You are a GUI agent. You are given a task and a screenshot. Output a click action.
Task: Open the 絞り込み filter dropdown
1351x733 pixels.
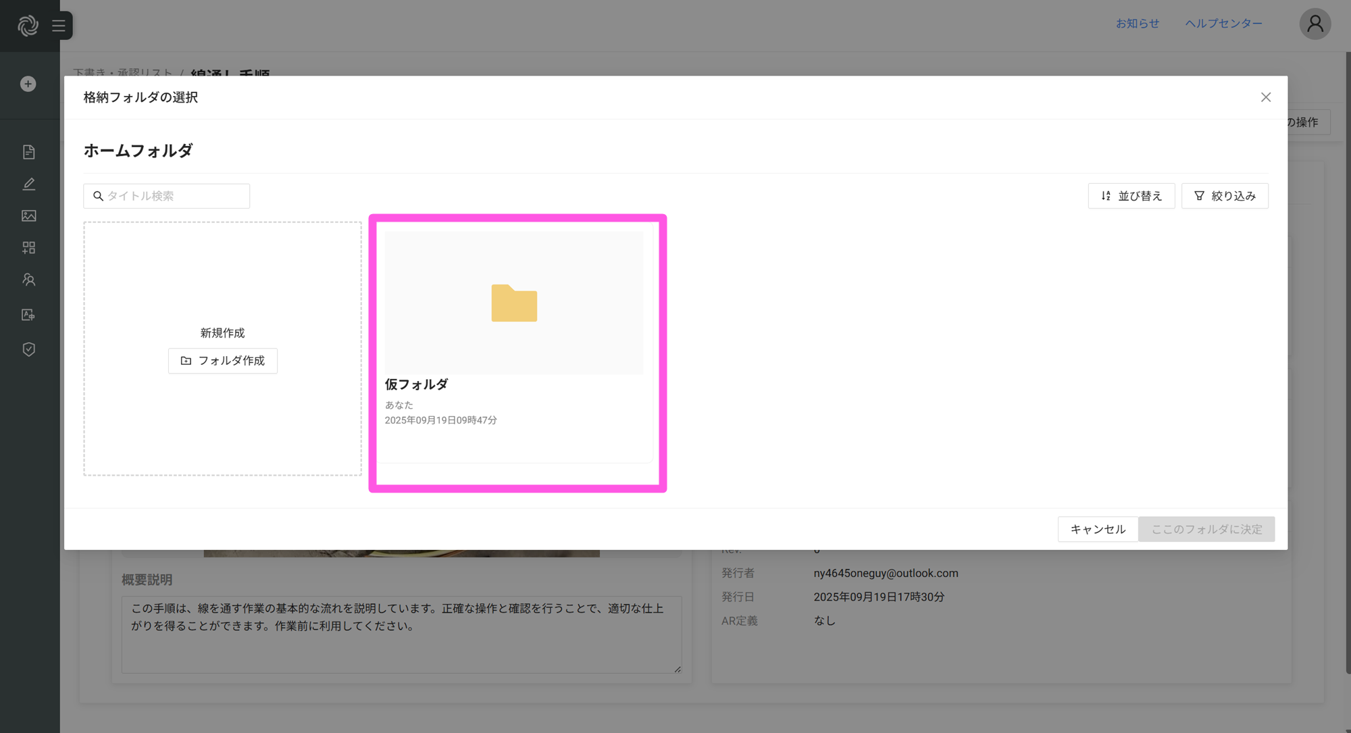pyautogui.click(x=1224, y=196)
